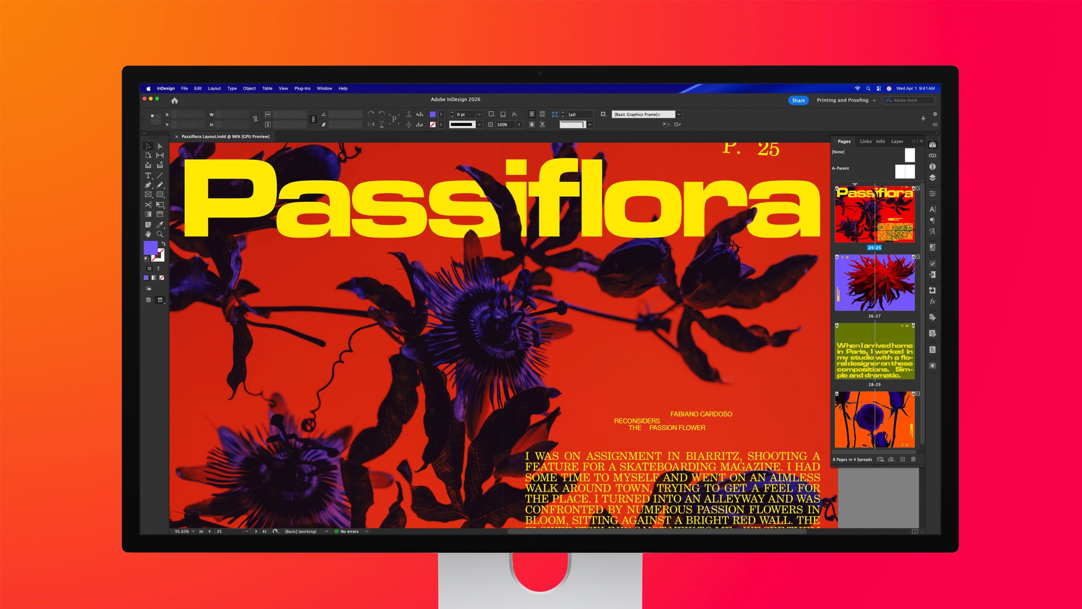This screenshot has height=609, width=1082.
Task: Click the Gradient Swatch tool
Action: 148,215
